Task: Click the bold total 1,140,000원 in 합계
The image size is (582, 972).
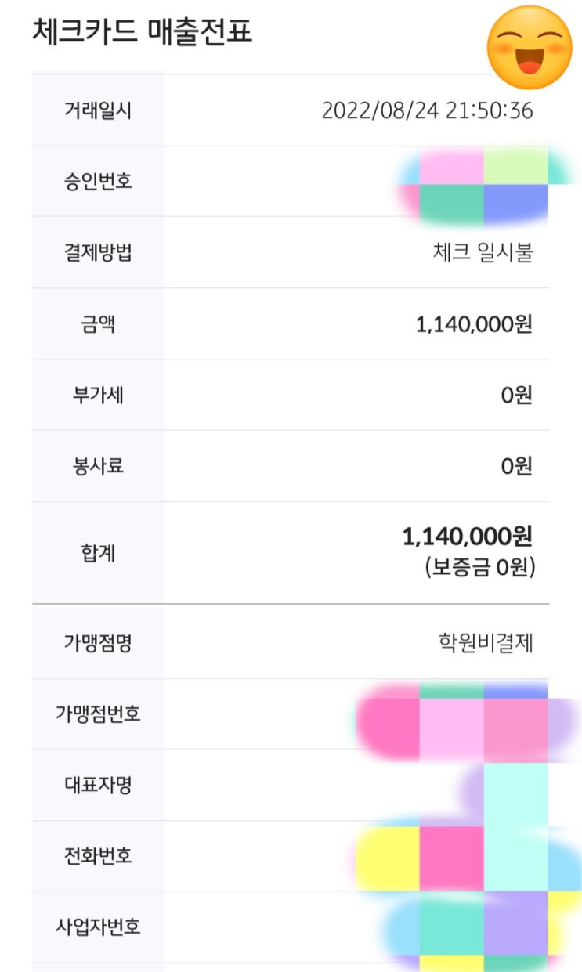Action: pos(468,537)
